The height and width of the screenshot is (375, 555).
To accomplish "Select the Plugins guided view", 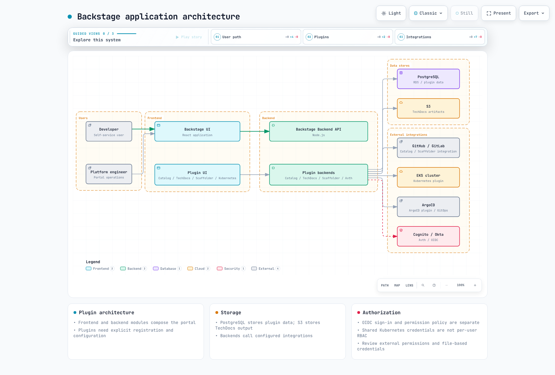I will (x=348, y=37).
